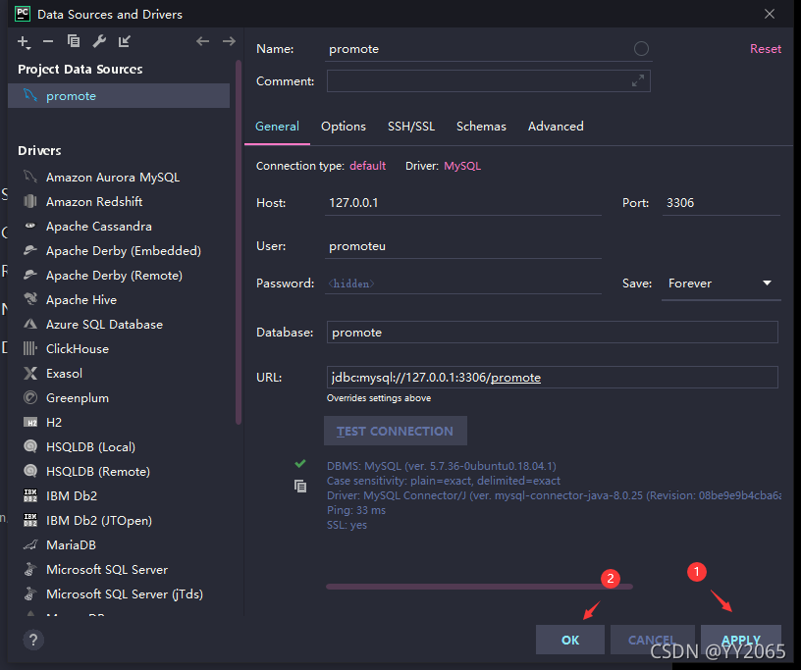Expand the Comment field editor

pyautogui.click(x=637, y=80)
